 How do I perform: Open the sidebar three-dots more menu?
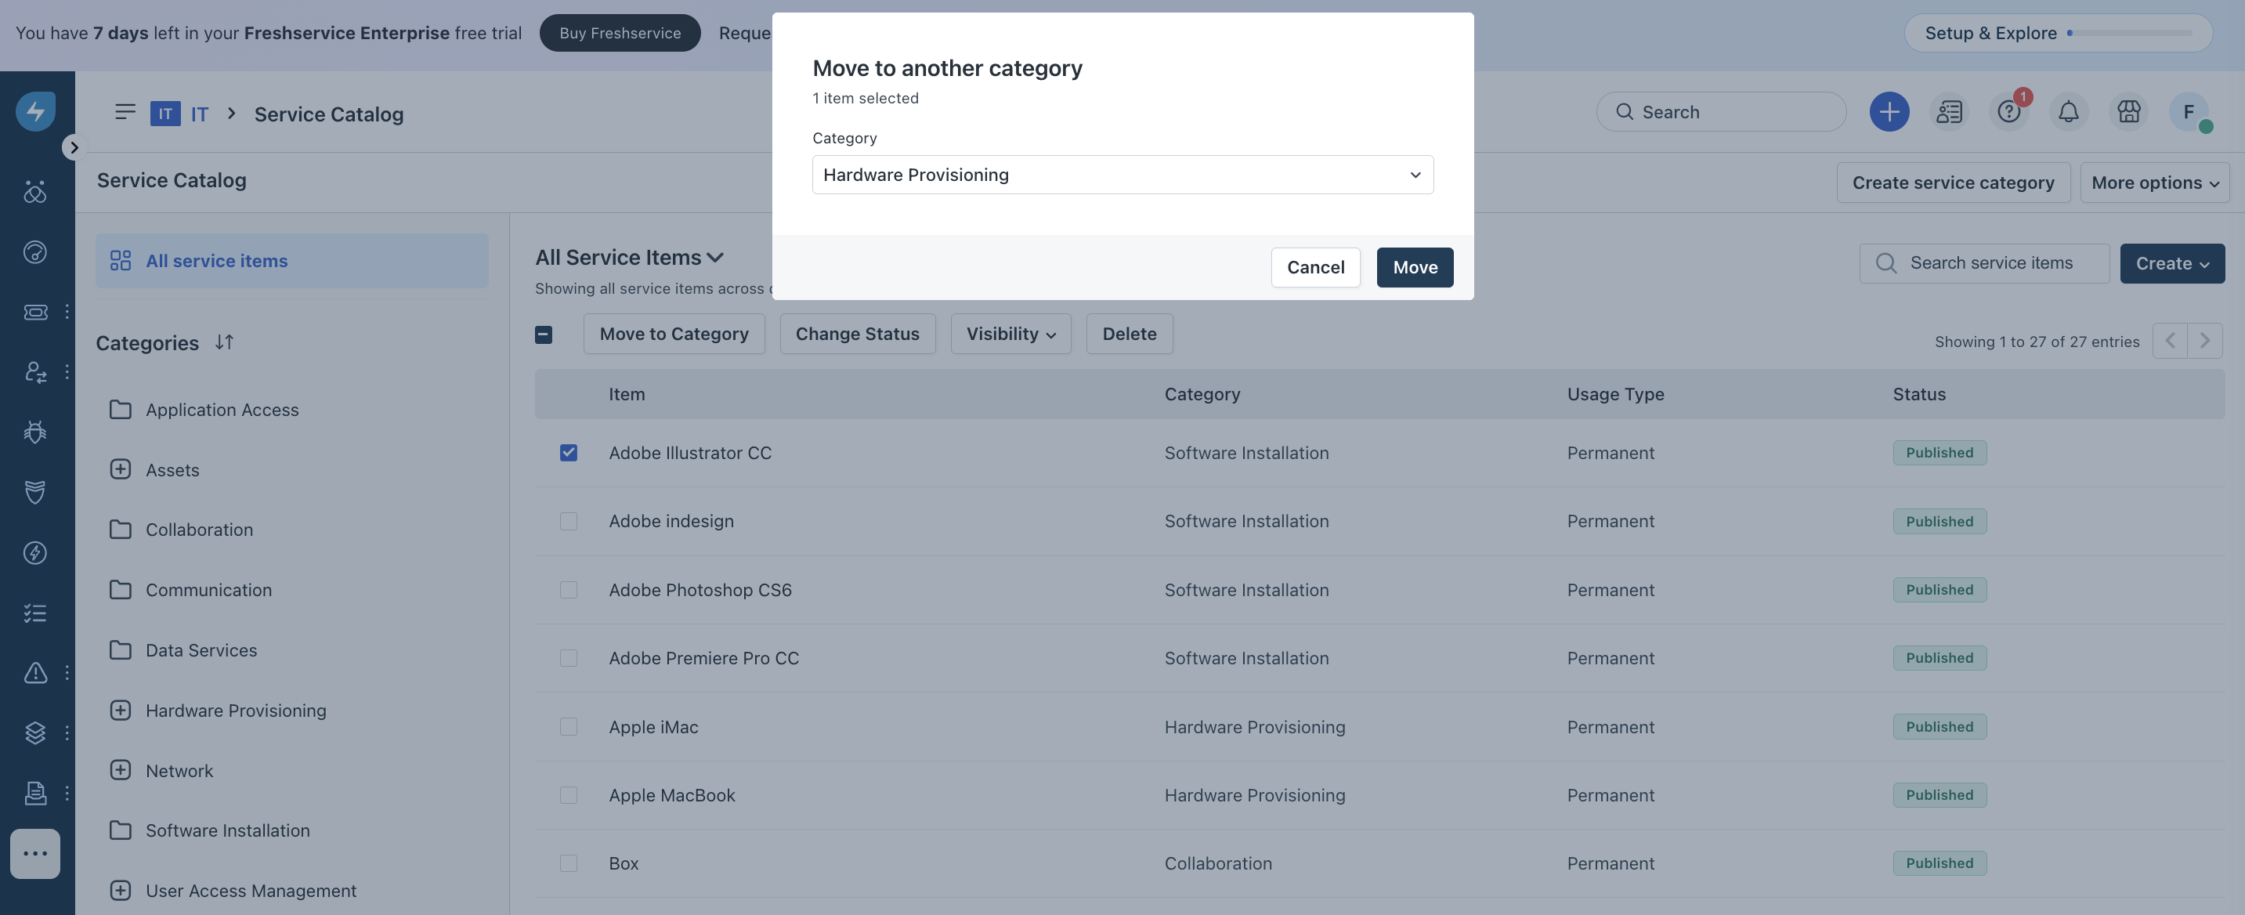click(x=35, y=853)
